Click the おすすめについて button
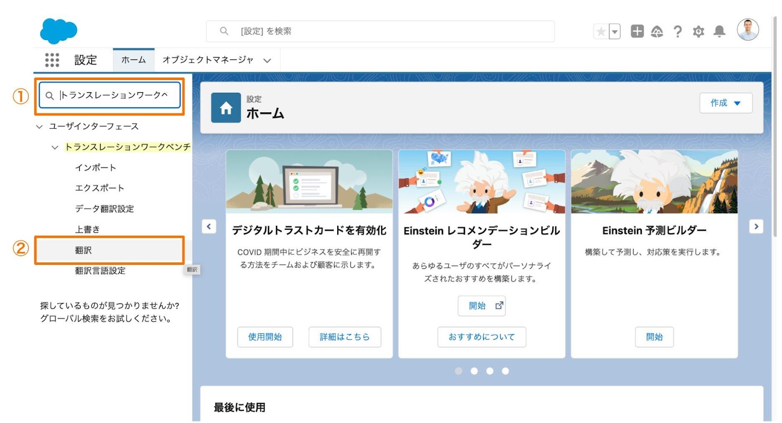Viewport: 782px width, 423px height. tap(482, 337)
